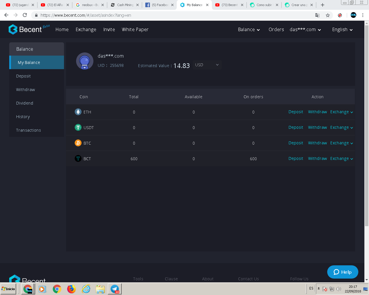Click Withdraw link for BCT
The height and width of the screenshot is (295, 369).
point(317,158)
